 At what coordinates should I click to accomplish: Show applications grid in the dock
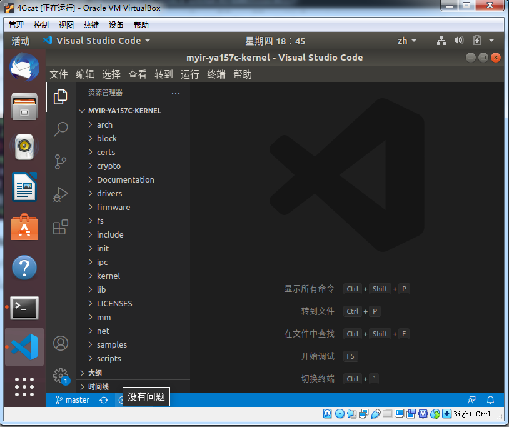point(24,387)
